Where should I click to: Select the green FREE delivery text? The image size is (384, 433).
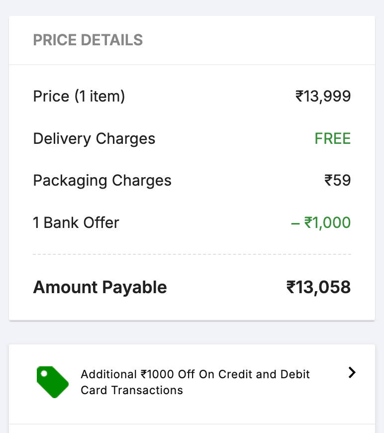pyautogui.click(x=333, y=138)
